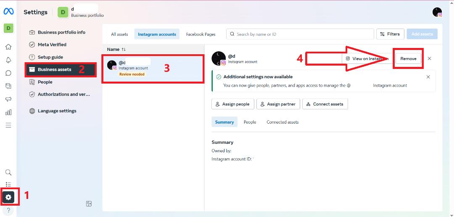Open the inbox chat bubble icon
454x217 pixels.
(8, 73)
